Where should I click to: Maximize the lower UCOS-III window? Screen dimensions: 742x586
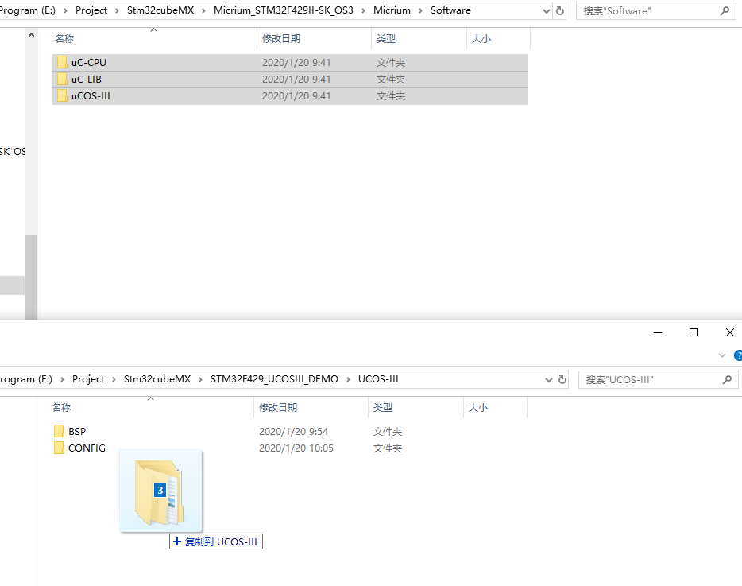point(694,332)
